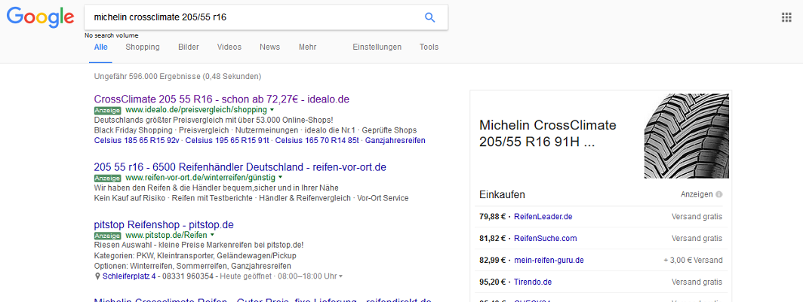Click the Anzeige badge of idealo.de ad
Viewport: 803px width, 302px height.
[107, 110]
